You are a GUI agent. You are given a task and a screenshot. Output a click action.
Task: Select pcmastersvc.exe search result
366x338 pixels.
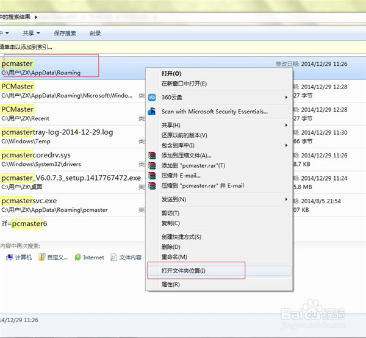click(29, 201)
